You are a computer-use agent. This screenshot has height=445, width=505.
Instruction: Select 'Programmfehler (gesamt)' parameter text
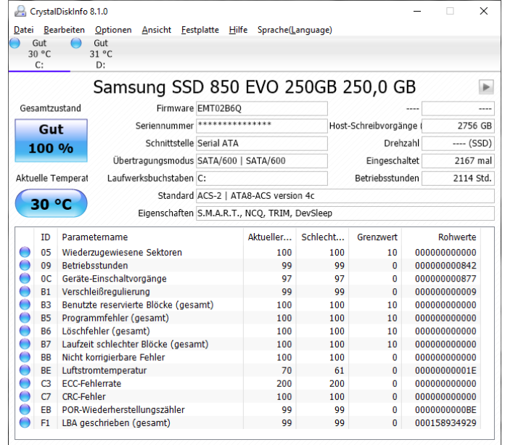[x=115, y=318]
